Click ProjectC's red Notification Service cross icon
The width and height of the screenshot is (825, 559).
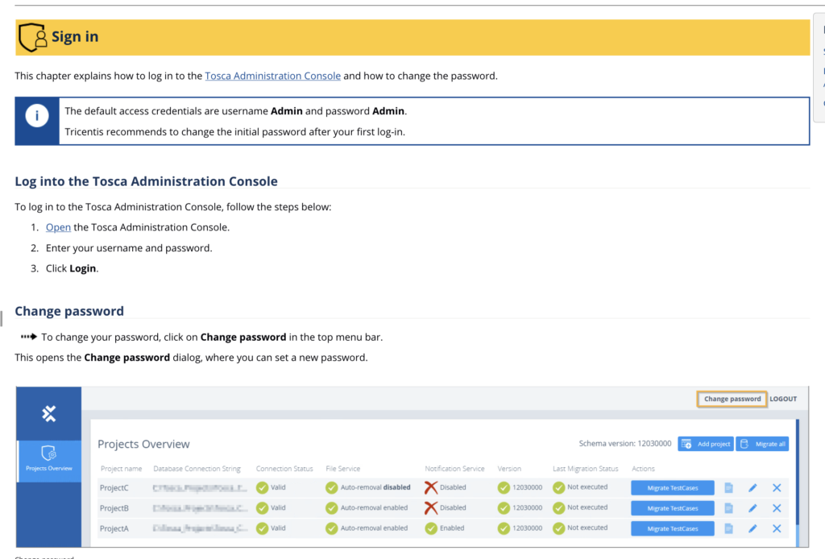tap(431, 487)
